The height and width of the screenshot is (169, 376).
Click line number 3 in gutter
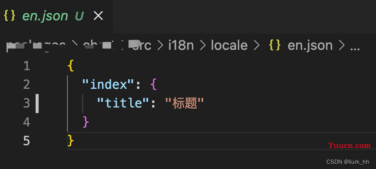point(26,104)
